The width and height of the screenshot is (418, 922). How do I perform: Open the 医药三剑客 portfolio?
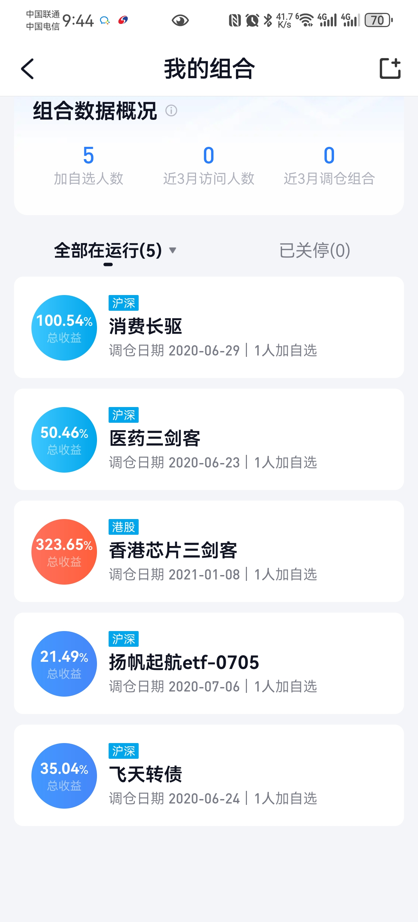pyautogui.click(x=155, y=439)
